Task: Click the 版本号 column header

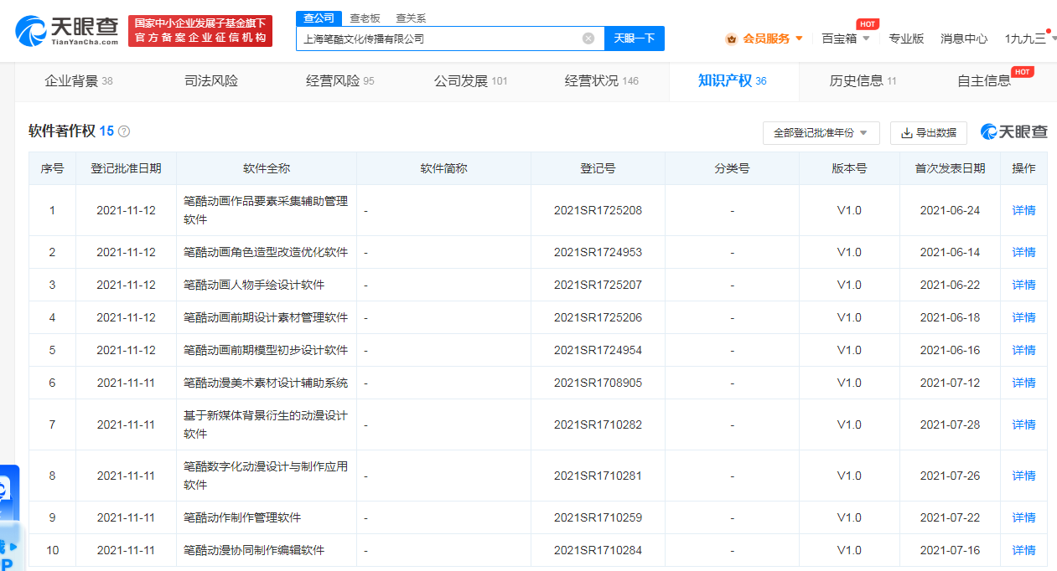Action: coord(849,168)
